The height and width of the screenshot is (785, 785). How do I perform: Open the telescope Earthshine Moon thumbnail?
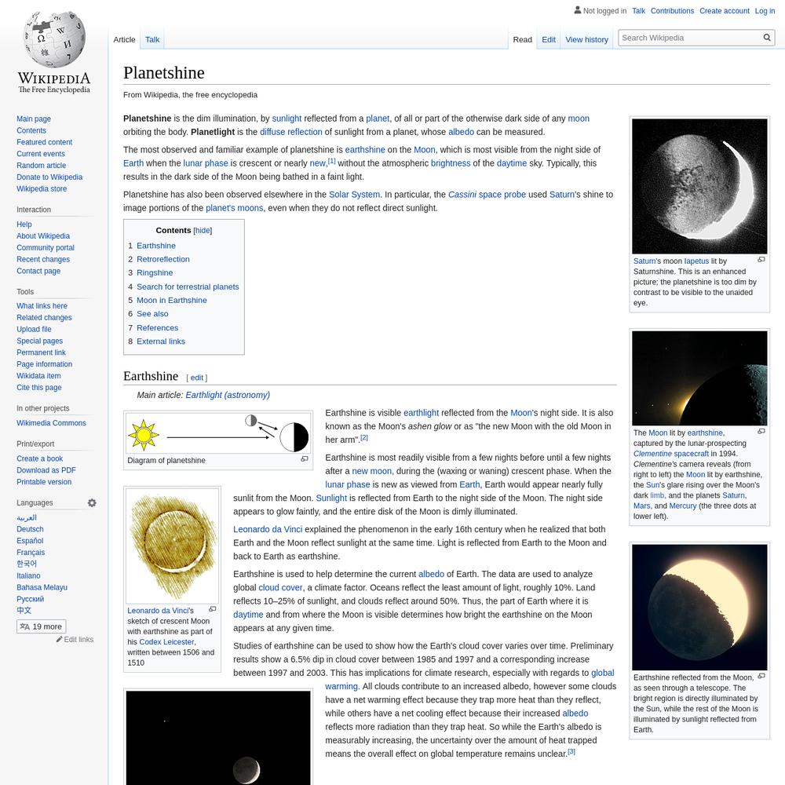699,607
